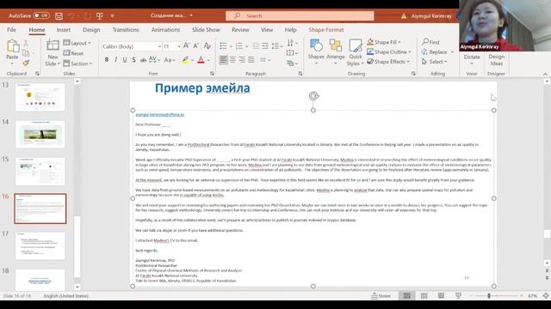This screenshot has width=551, height=309.
Task: Toggle the AutoSave switch
Action: pos(41,15)
